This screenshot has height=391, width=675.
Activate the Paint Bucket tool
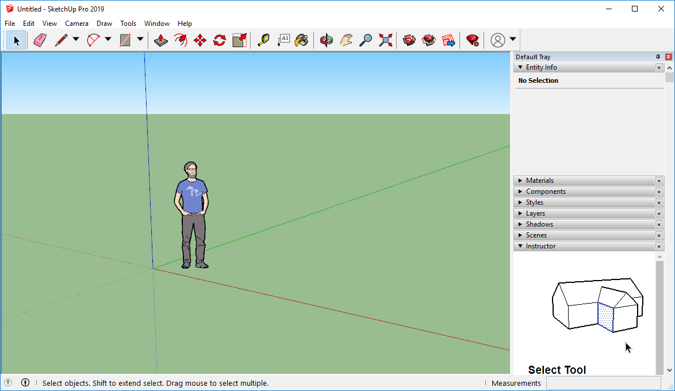pyautogui.click(x=302, y=40)
